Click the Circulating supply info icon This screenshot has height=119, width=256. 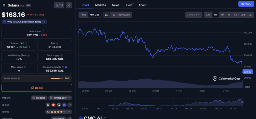click(x=63, y=67)
